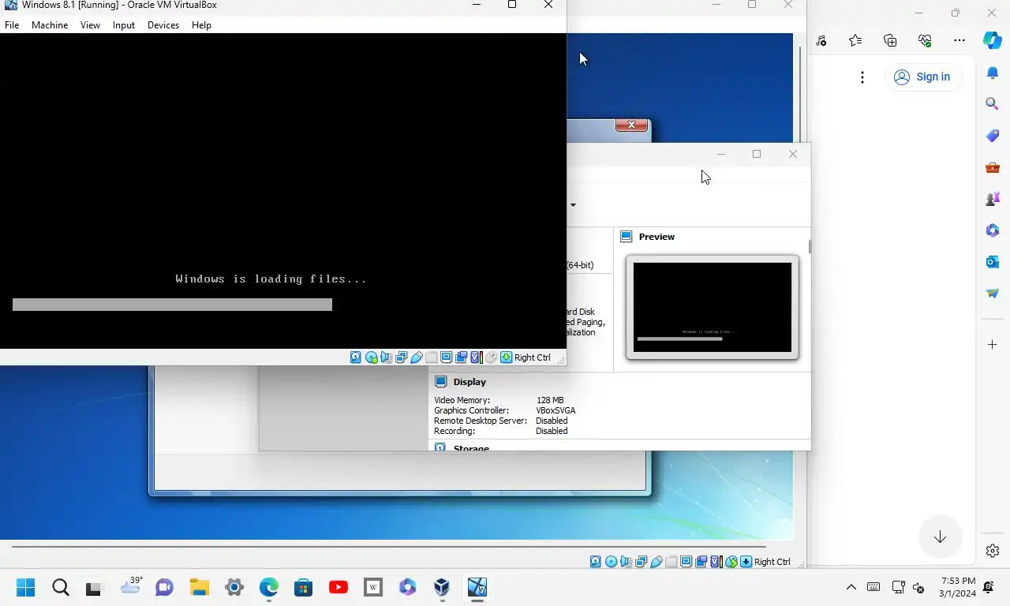Click USB indicator in background VM status bar
Viewport: 1010px width, 606px height.
[656, 562]
